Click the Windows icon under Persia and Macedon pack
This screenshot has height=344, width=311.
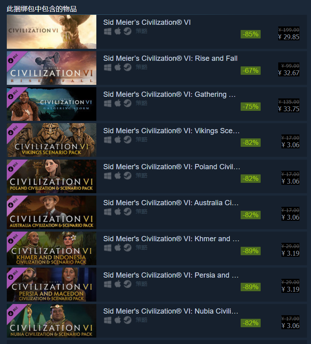[108, 284]
